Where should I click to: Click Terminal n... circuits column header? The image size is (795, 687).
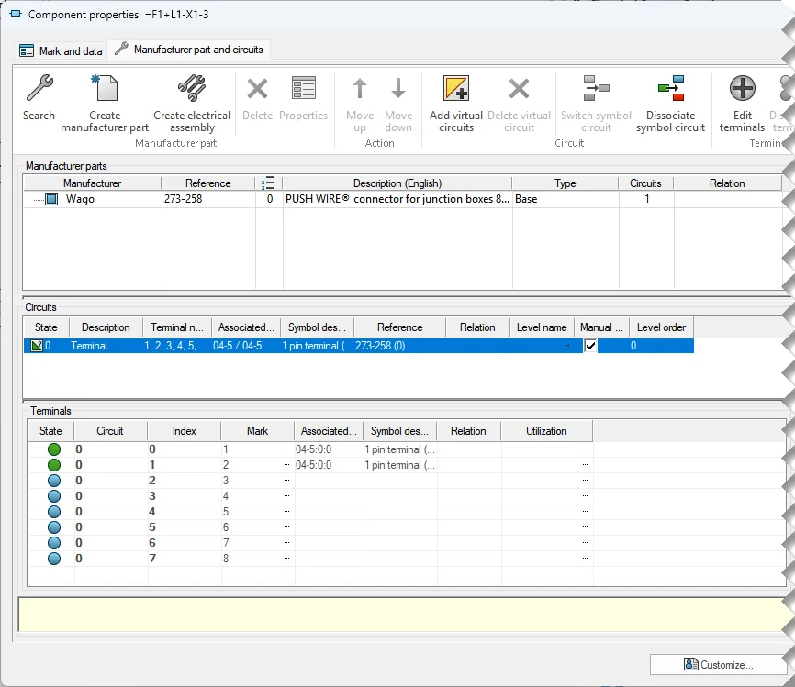click(x=177, y=327)
